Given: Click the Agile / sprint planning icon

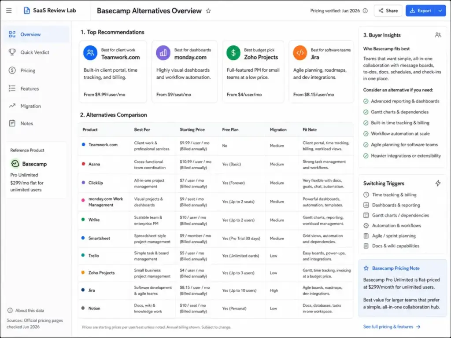Looking at the screenshot, I should tap(366, 236).
